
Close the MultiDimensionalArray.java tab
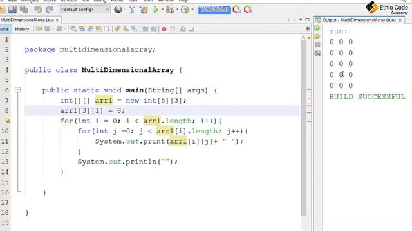57,20
